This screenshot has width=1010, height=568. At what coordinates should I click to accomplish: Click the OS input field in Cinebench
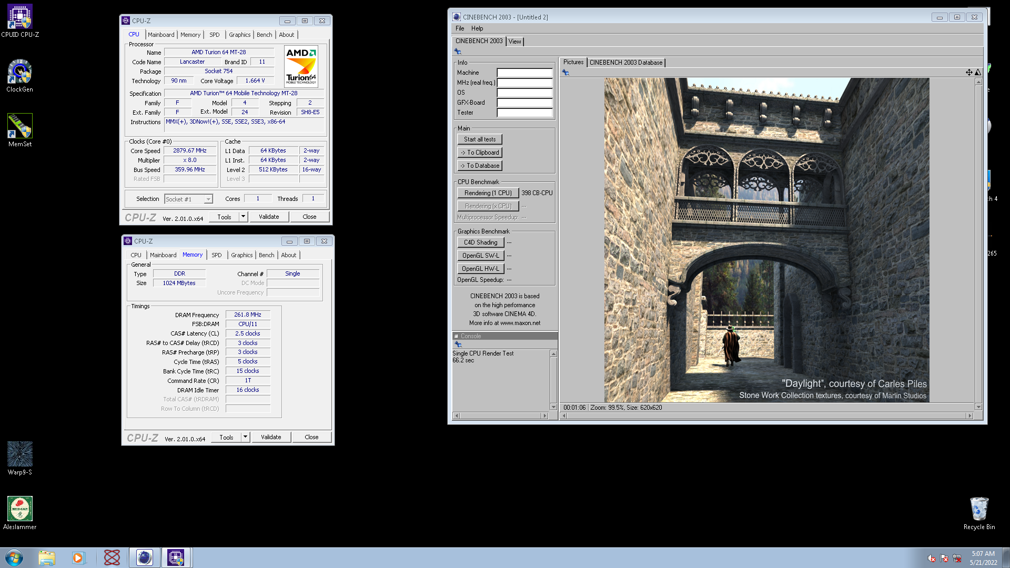(525, 93)
